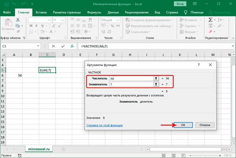Click the Вставить paste icon
The width and height of the screenshot is (236, 158).
tap(8, 23)
